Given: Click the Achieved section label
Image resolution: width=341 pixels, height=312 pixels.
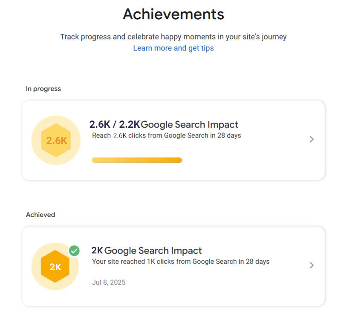Looking at the screenshot, I should pyautogui.click(x=40, y=215).
